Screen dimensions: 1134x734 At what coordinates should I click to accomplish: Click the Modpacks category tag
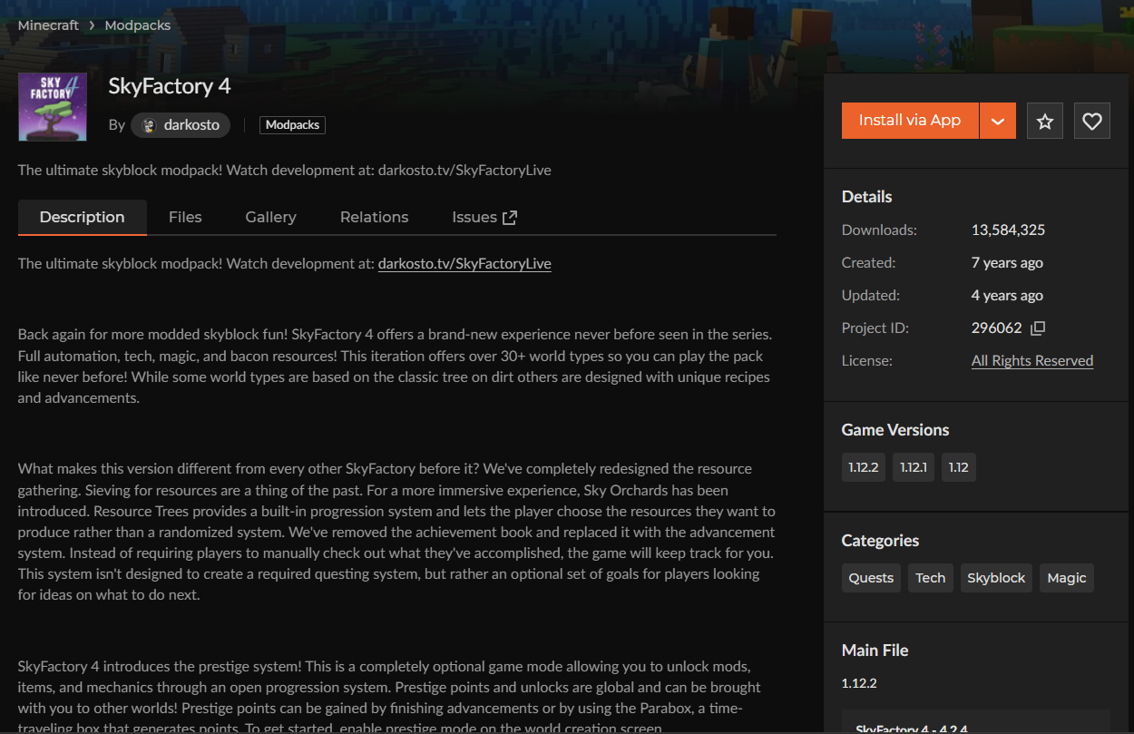(x=292, y=125)
